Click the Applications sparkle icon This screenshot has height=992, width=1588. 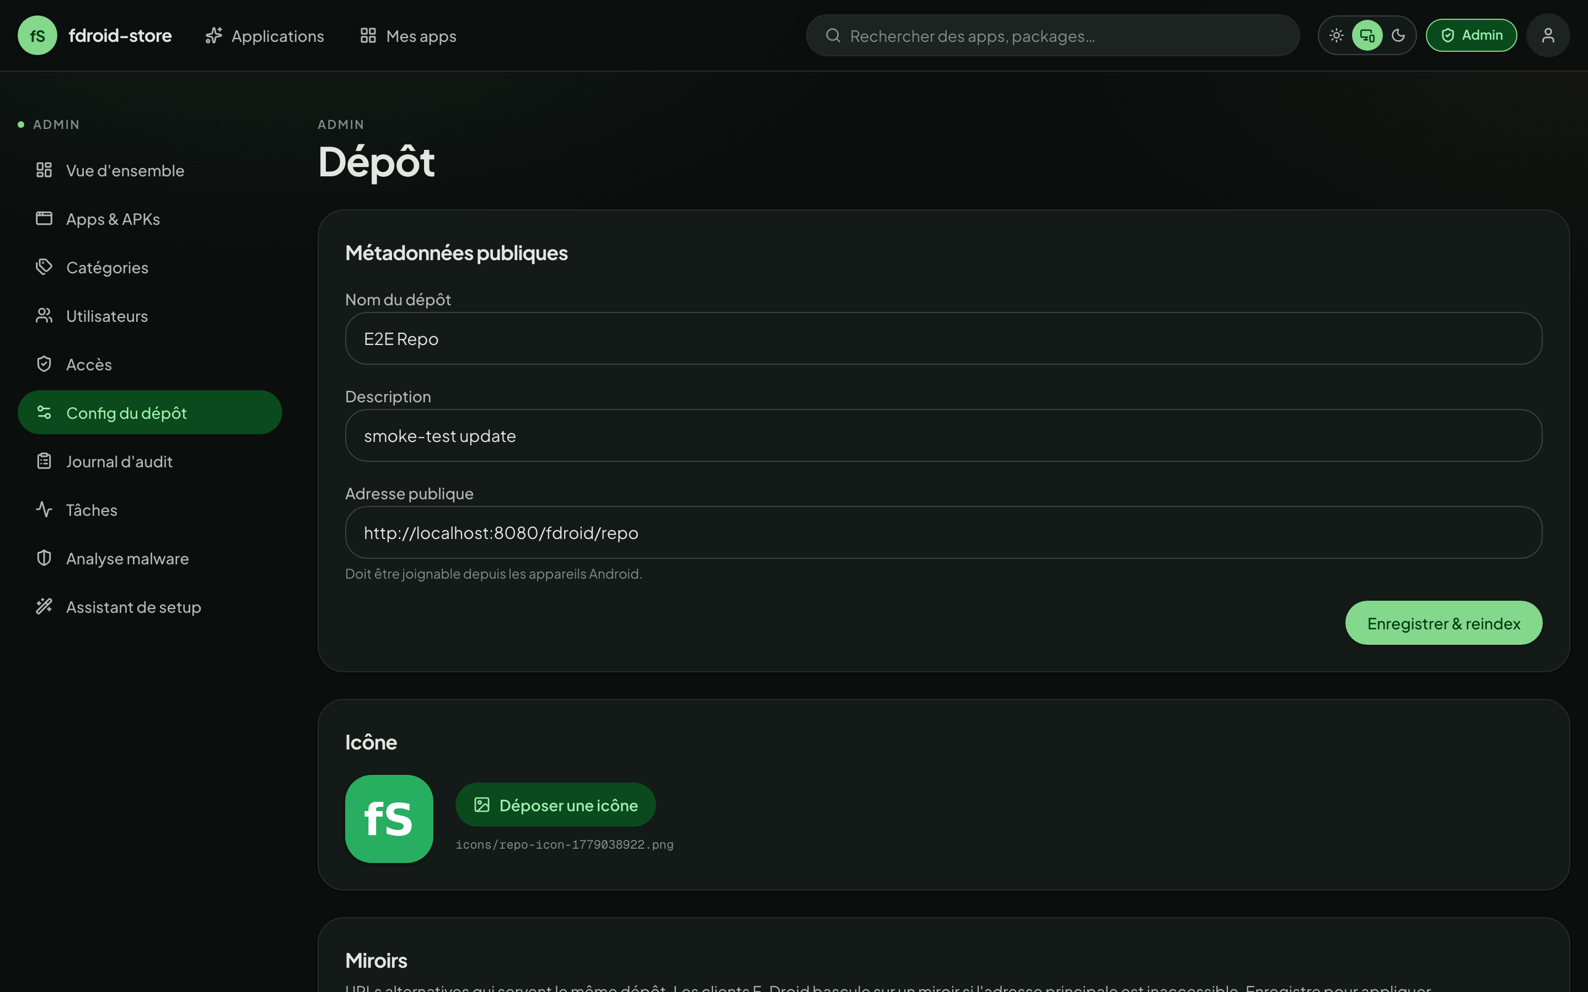click(214, 35)
